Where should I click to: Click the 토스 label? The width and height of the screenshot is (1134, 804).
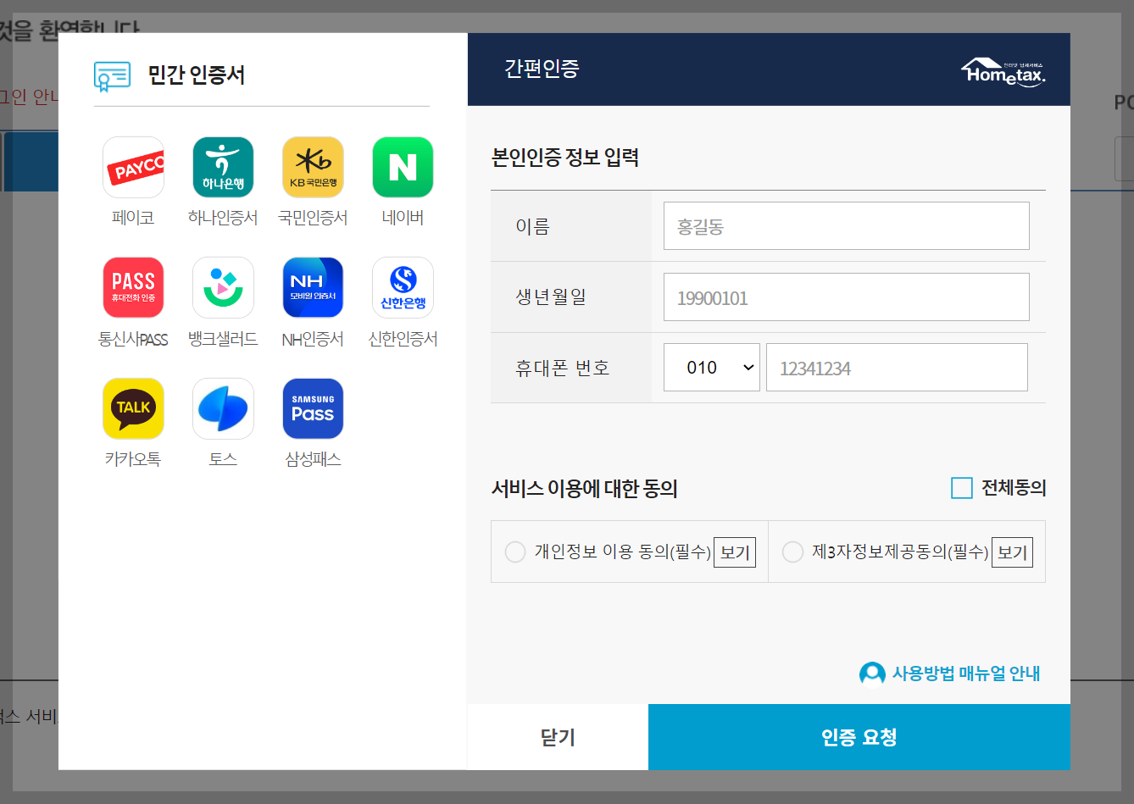tap(223, 459)
